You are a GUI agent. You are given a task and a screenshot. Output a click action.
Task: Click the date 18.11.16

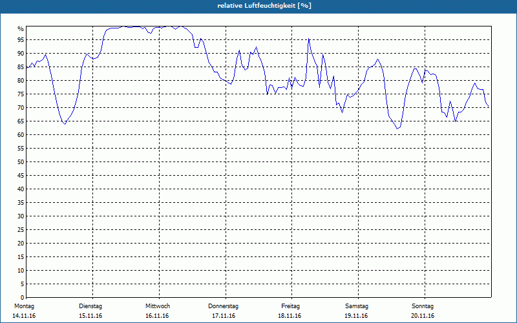[290, 316]
